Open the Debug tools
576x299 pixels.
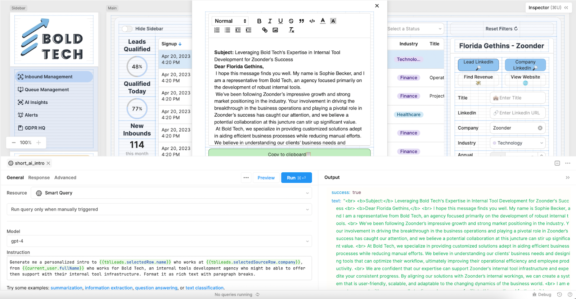(x=542, y=294)
